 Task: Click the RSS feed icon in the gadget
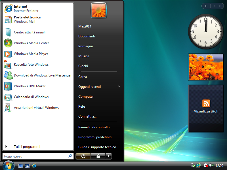coord(206,103)
